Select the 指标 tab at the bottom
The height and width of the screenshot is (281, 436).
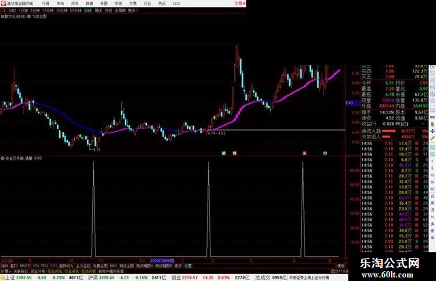5,266
